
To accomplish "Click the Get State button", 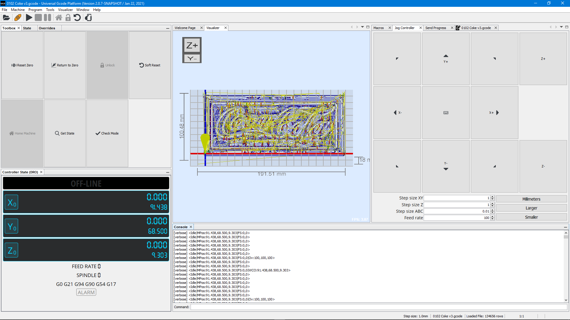I will coord(65,133).
